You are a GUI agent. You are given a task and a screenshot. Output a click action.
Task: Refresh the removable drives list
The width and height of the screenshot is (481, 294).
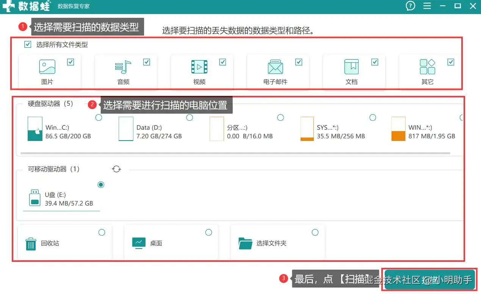click(x=116, y=169)
